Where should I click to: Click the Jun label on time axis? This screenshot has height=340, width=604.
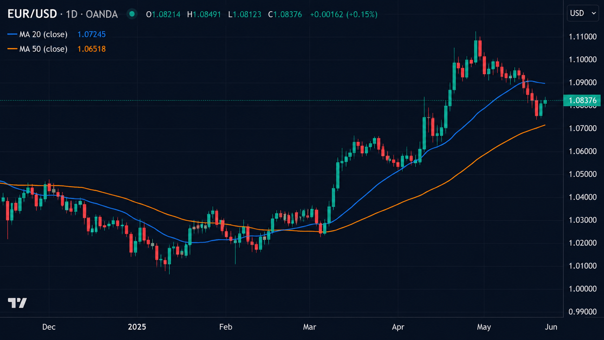coord(551,327)
